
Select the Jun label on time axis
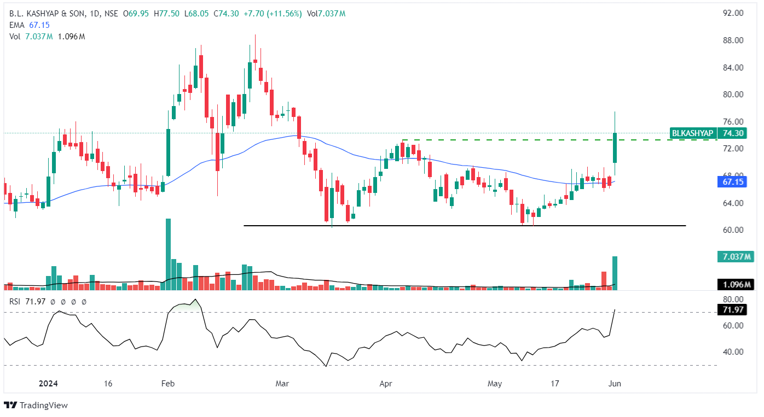point(616,384)
